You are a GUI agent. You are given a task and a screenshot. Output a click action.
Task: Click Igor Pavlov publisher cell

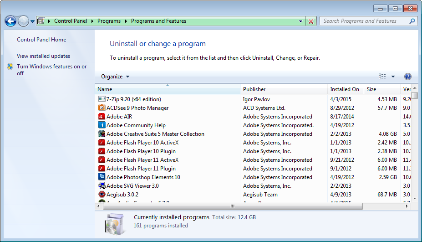tap(256, 99)
